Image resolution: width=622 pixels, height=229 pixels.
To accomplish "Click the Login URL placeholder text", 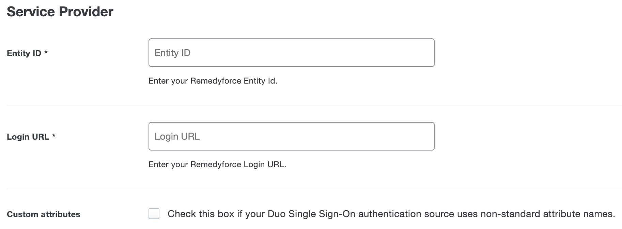I will (177, 136).
